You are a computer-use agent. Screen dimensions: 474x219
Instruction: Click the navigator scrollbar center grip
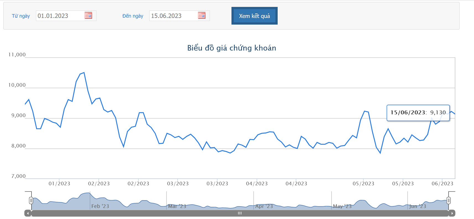click(x=240, y=213)
